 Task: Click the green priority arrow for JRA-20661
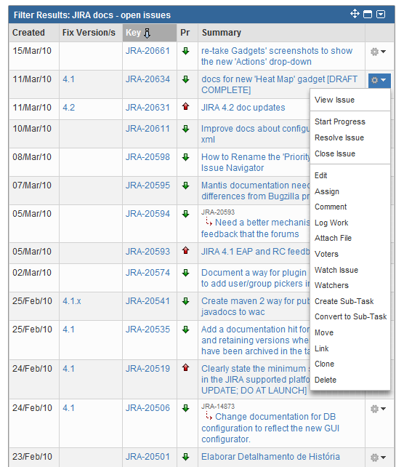tap(185, 51)
